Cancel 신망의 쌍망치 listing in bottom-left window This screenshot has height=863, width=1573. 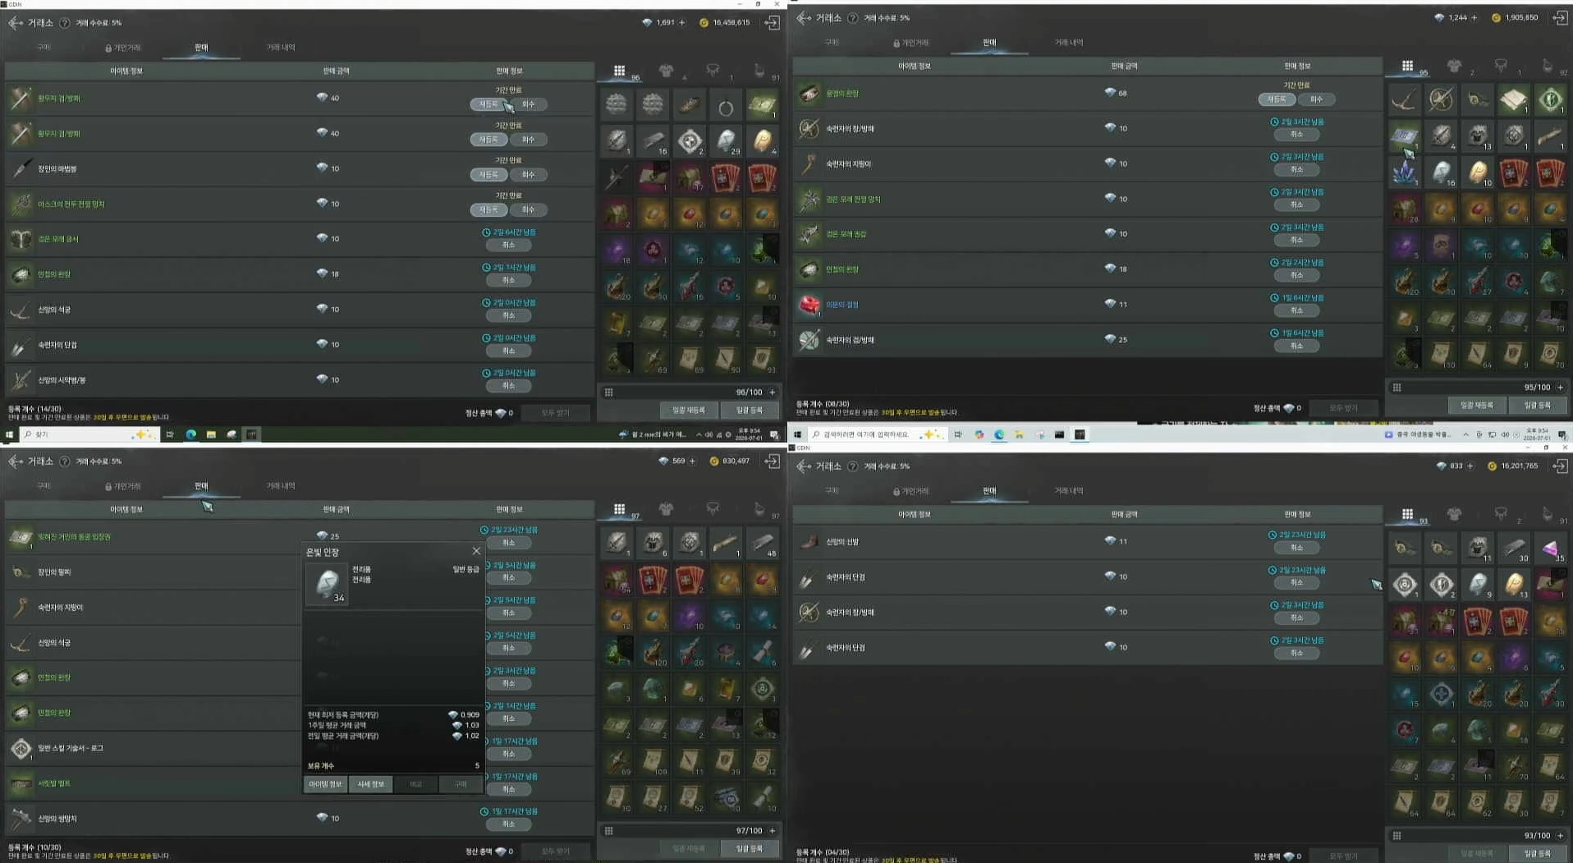click(x=509, y=824)
